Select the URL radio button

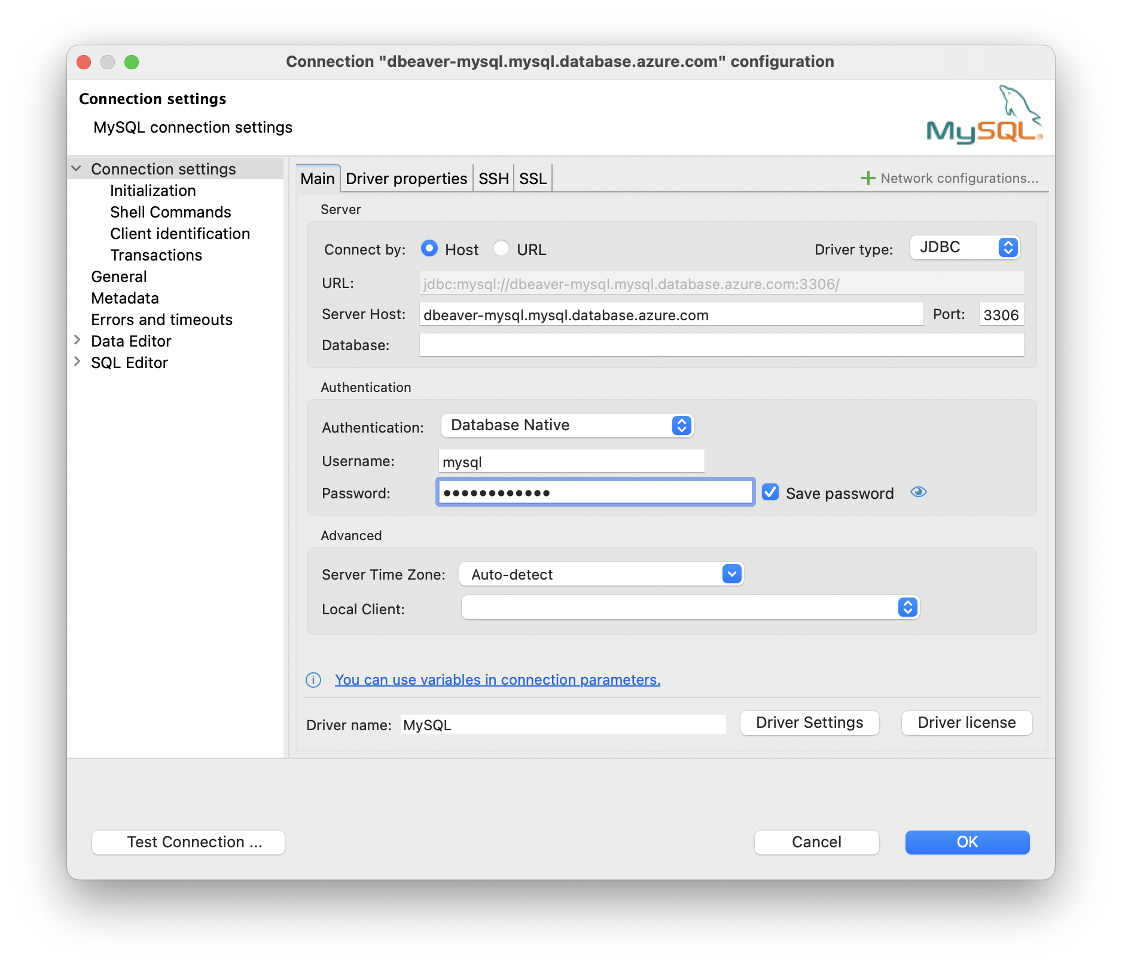point(502,249)
